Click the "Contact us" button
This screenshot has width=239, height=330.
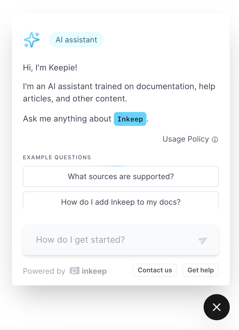coord(155,270)
